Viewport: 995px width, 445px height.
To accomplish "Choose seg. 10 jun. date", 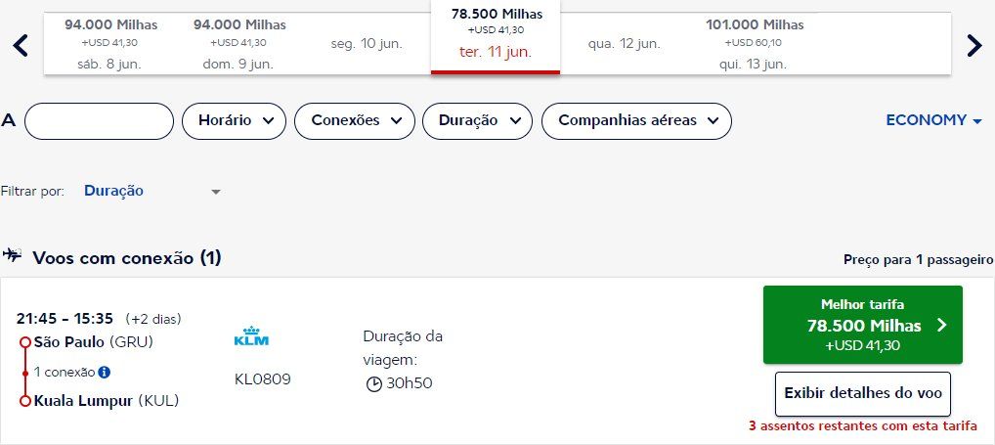I will (366, 44).
